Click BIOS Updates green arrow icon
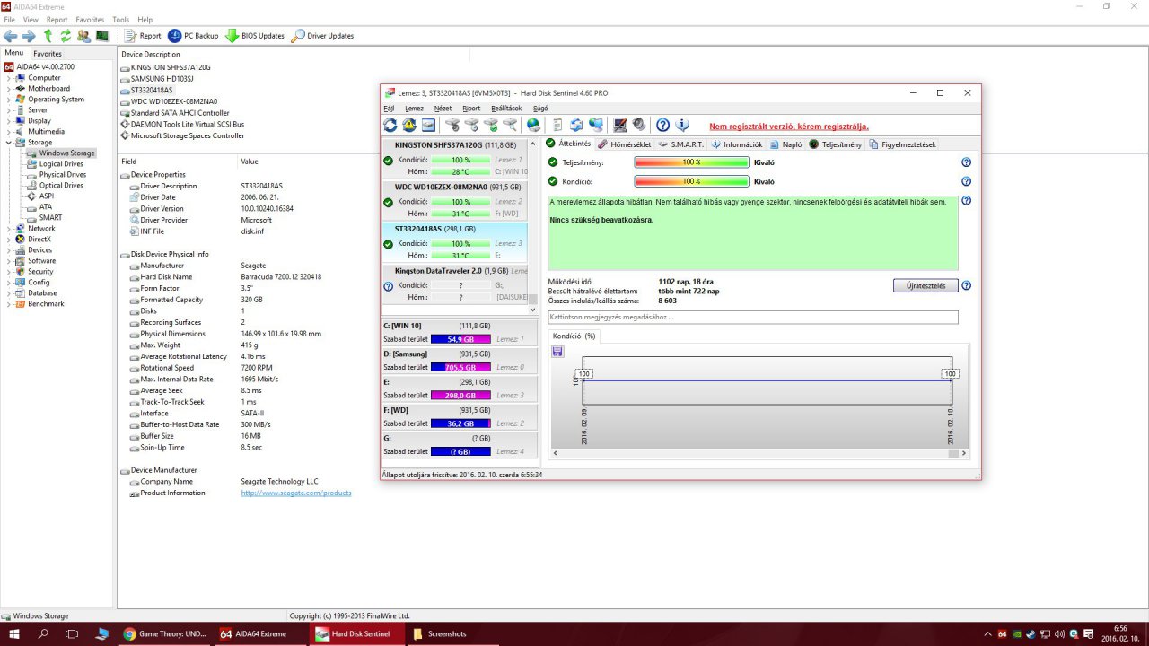The image size is (1149, 646). pos(232,36)
